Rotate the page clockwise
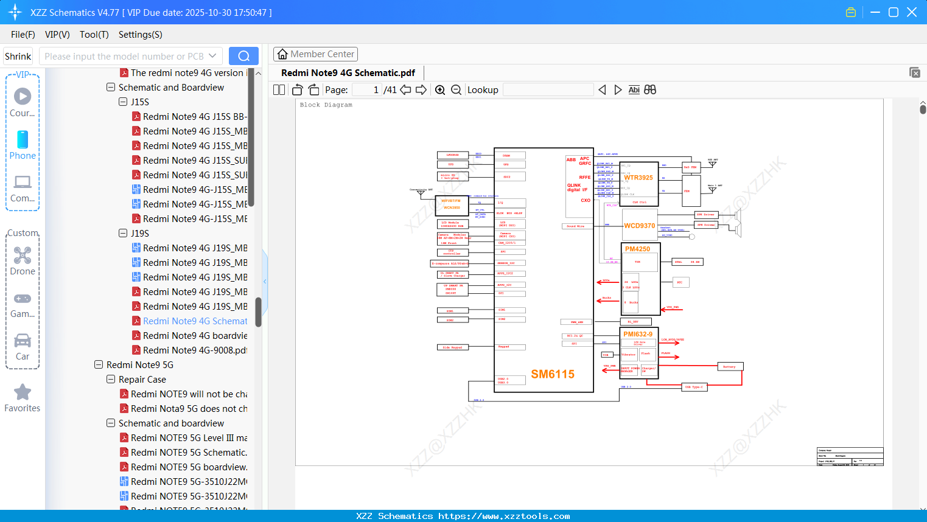Screen dimensions: 927x522 [x=313, y=89]
